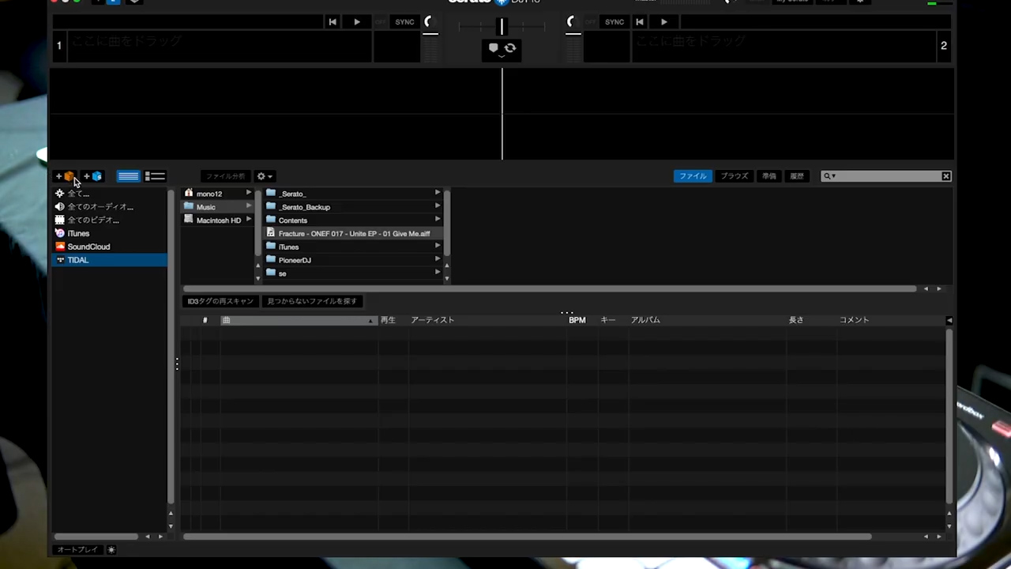The image size is (1011, 569).
Task: Toggle the オートプレイ autoplay button
Action: point(77,549)
